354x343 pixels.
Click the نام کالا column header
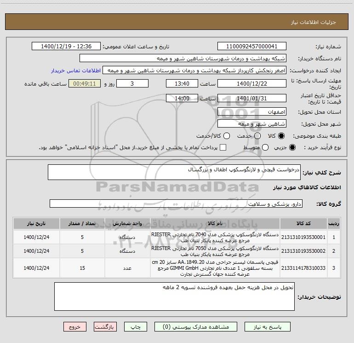coord(215,223)
